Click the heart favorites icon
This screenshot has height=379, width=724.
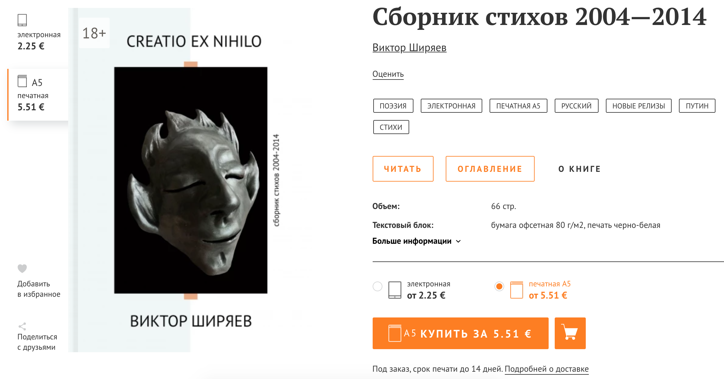click(x=22, y=268)
